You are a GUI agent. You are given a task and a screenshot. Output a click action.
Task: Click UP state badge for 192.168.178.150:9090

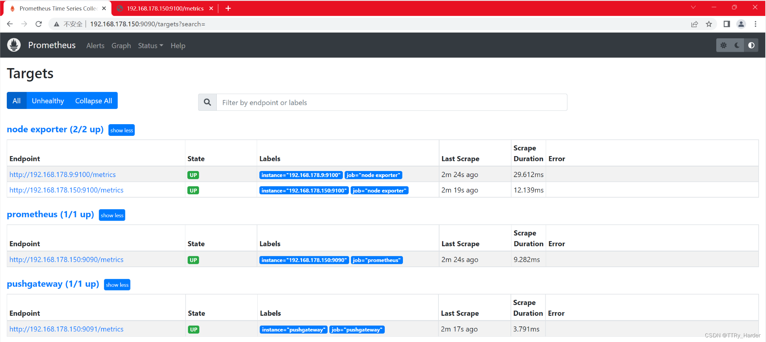tap(193, 260)
